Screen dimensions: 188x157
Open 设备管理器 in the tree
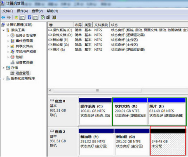[x=22, y=62]
